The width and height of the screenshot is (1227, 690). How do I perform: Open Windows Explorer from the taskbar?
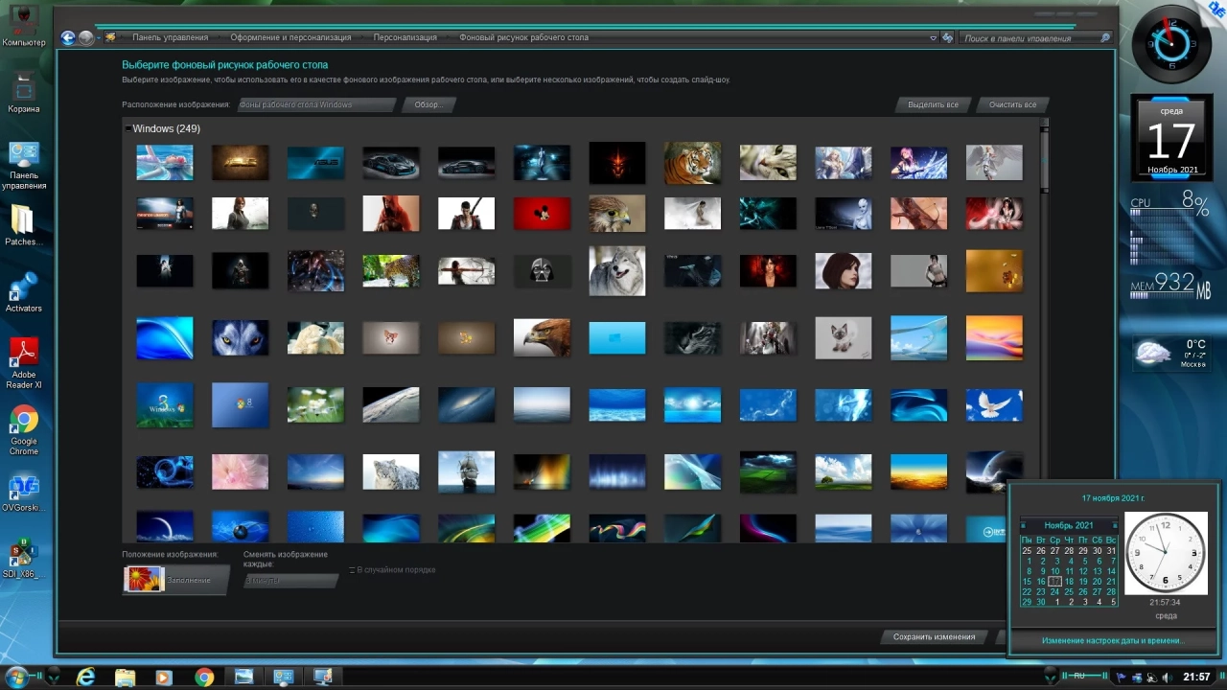(126, 677)
